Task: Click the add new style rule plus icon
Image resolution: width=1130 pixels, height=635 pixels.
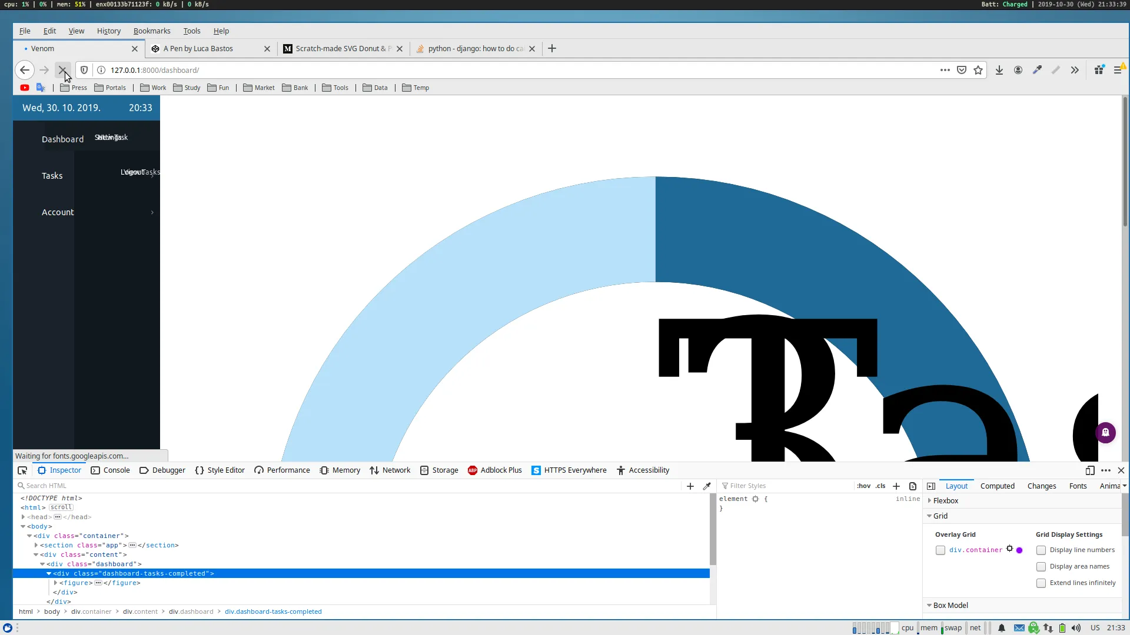Action: pos(896,486)
